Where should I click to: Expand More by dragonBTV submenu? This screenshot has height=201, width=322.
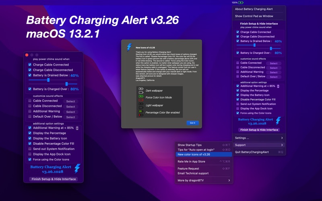point(204,180)
